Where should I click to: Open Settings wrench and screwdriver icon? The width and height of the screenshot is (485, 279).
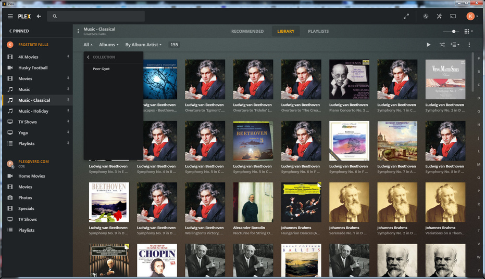(x=439, y=16)
